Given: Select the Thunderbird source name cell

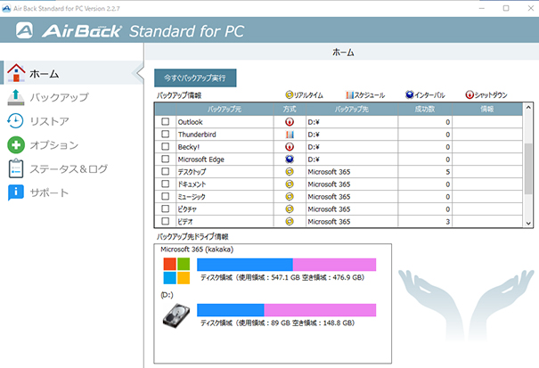Looking at the screenshot, I should [x=225, y=135].
